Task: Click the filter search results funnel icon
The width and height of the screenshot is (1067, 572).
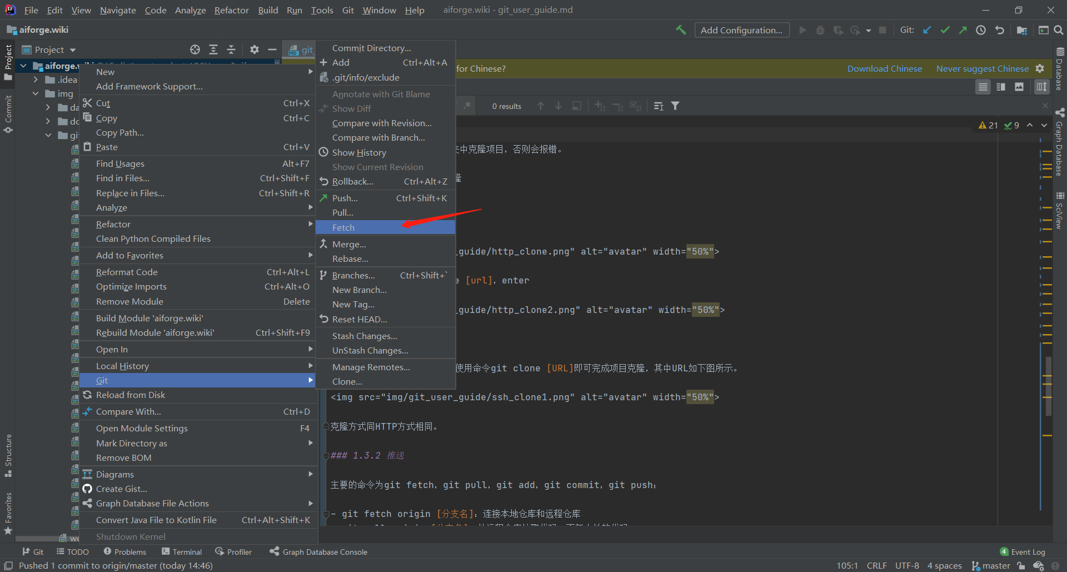Action: (x=675, y=106)
